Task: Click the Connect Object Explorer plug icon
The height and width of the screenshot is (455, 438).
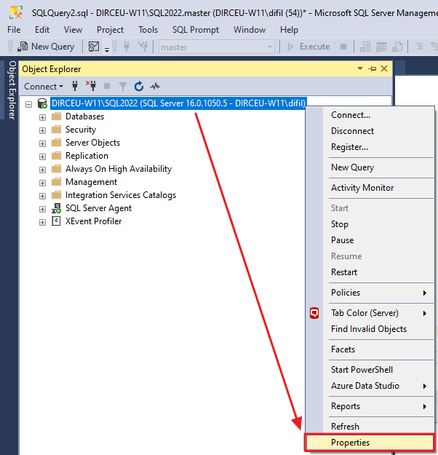Action: 75,86
